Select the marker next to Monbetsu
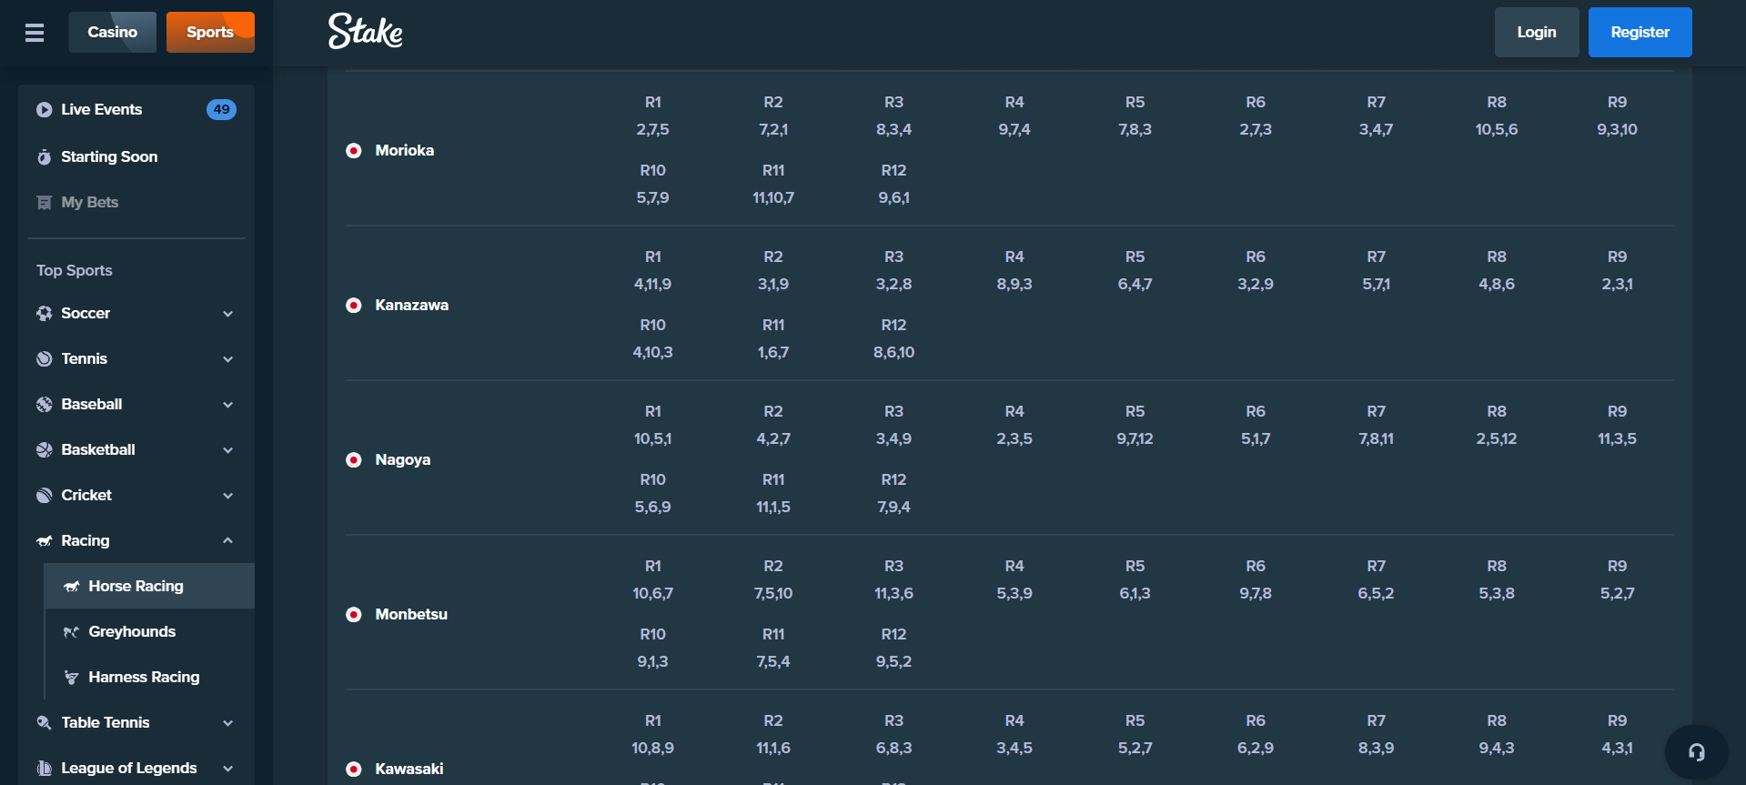Viewport: 1746px width, 785px height. pyautogui.click(x=353, y=614)
